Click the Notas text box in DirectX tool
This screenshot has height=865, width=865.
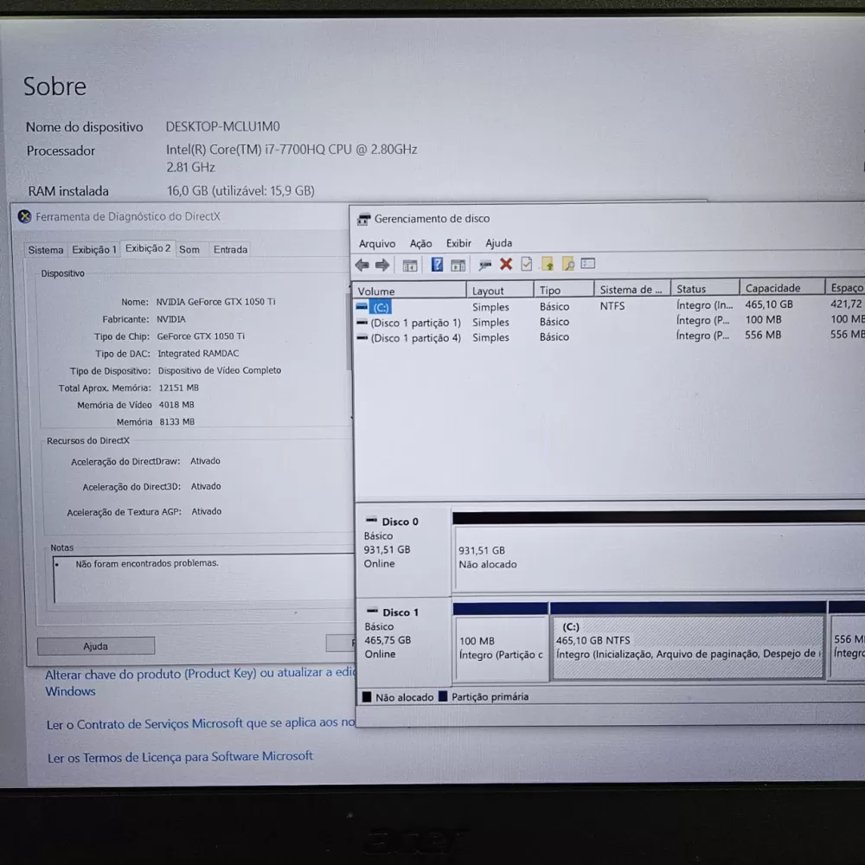click(x=203, y=578)
